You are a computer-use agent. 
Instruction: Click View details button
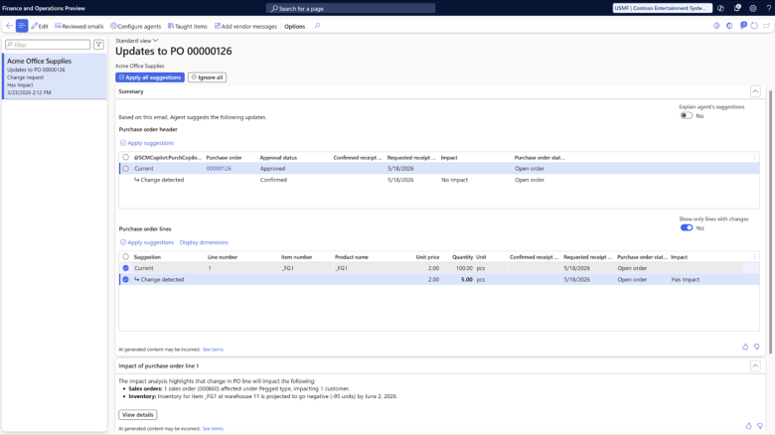138,415
